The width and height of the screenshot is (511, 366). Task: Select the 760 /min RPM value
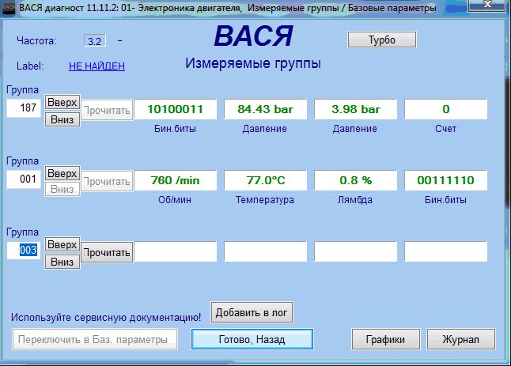[176, 180]
